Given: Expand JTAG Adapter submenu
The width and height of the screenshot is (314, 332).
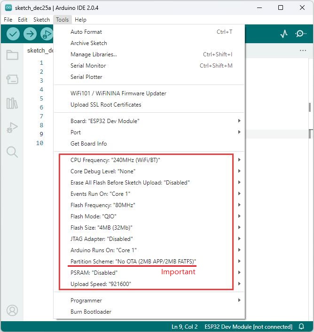Looking at the screenshot, I should [149, 239].
